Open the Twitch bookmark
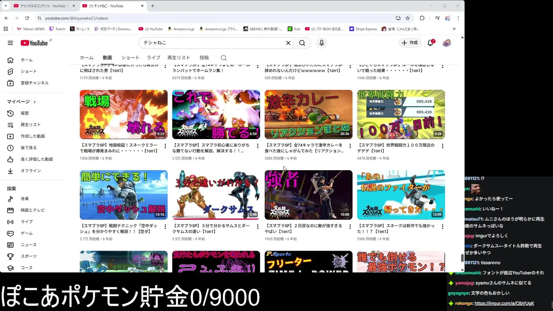This screenshot has height=311, width=553. (x=57, y=29)
